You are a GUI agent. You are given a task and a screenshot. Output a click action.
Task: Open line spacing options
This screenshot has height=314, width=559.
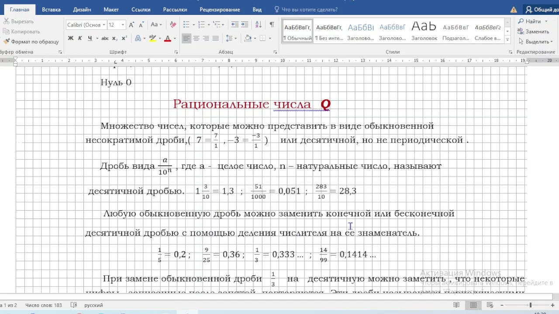point(231,38)
